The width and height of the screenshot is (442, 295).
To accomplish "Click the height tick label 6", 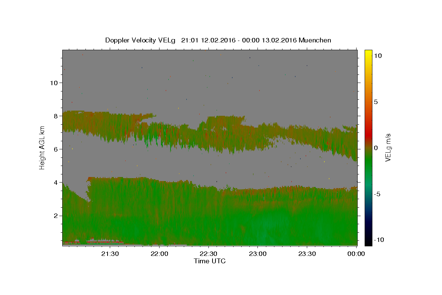I will 56,149.
